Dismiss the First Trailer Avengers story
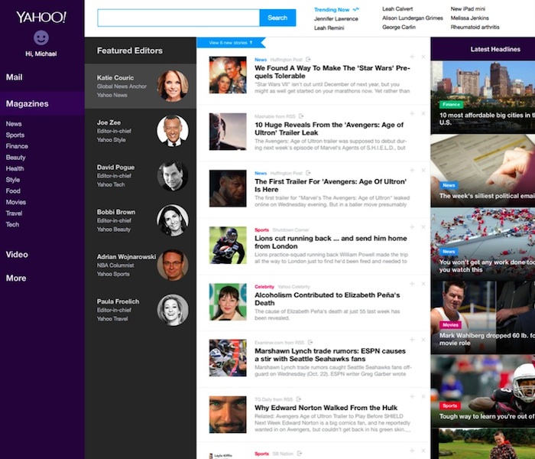535x459 pixels. click(423, 170)
